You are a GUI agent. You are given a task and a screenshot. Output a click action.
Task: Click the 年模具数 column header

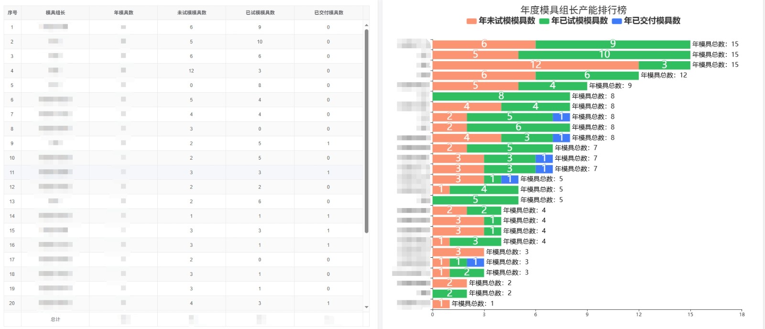coord(123,12)
